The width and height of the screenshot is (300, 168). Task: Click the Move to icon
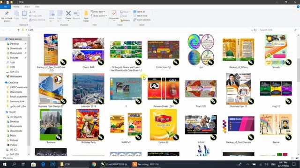tap(52, 14)
